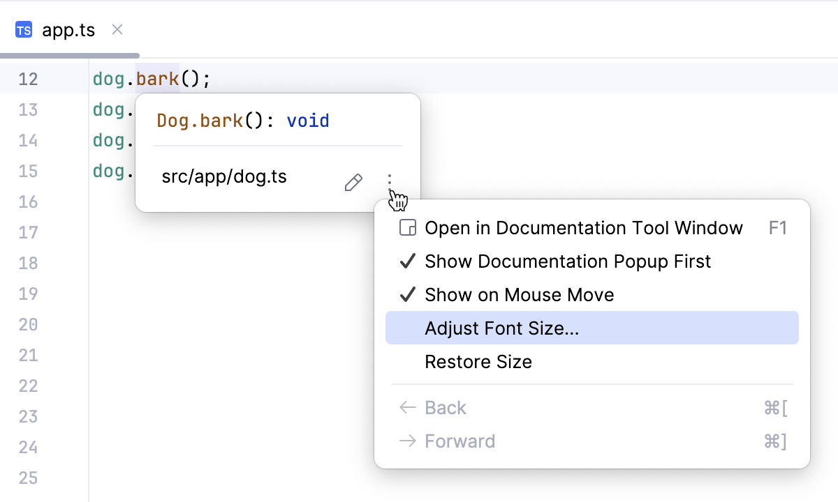Disable Show Documentation Popup First
Image resolution: width=838 pixels, height=502 pixels.
[567, 261]
